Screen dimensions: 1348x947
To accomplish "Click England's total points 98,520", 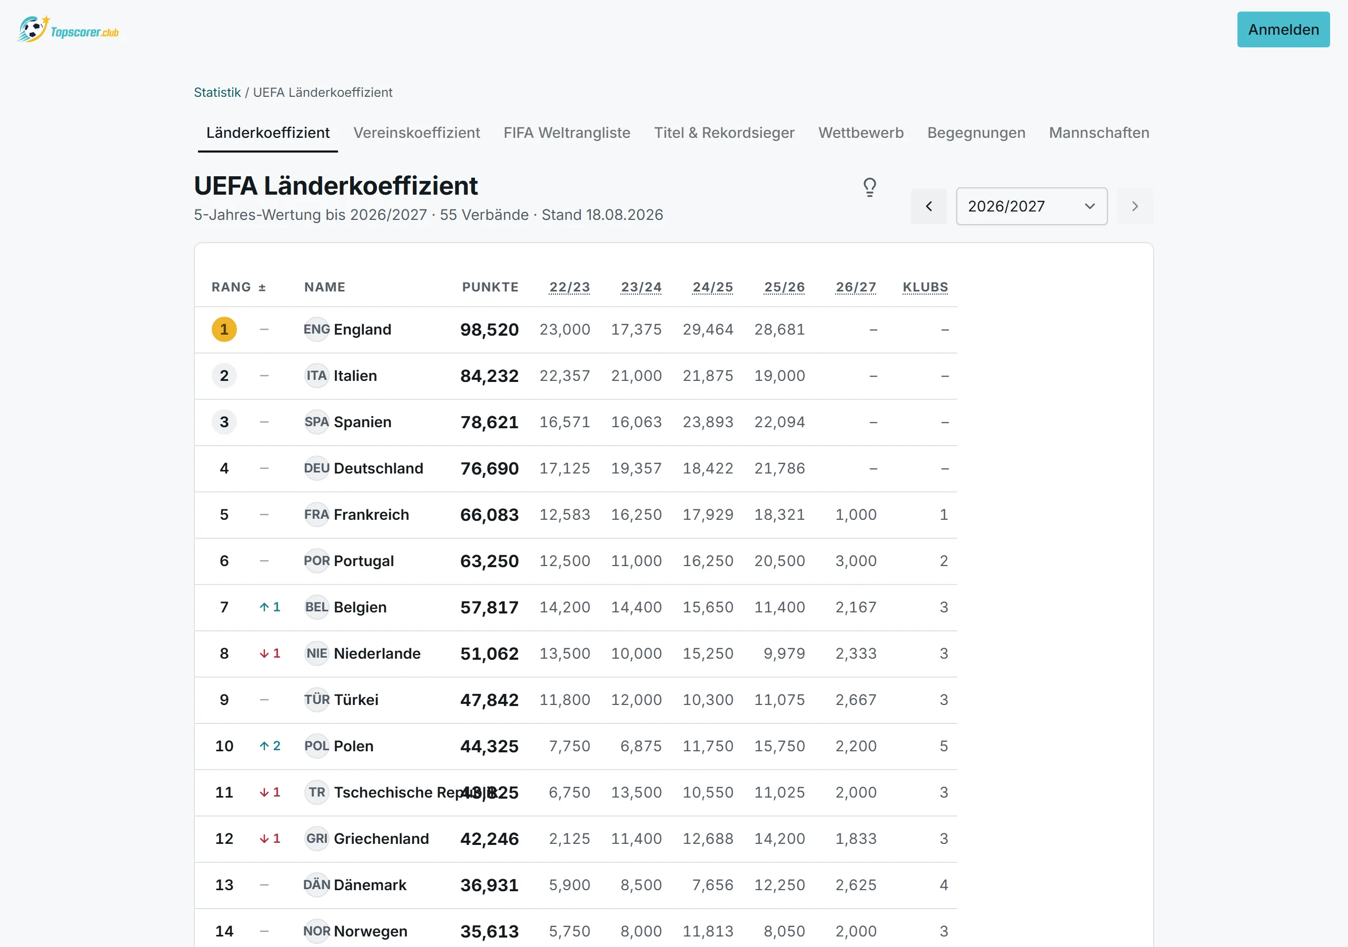I will tap(489, 330).
